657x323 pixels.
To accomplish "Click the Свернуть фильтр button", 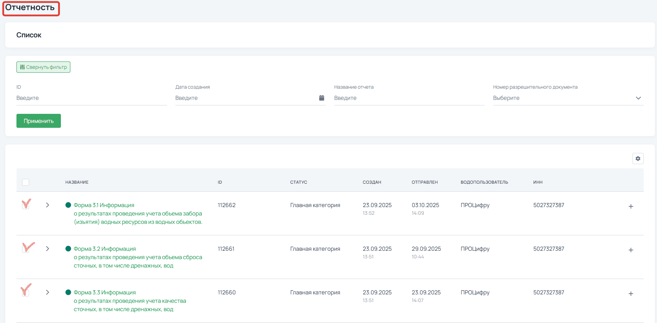I will [x=43, y=67].
